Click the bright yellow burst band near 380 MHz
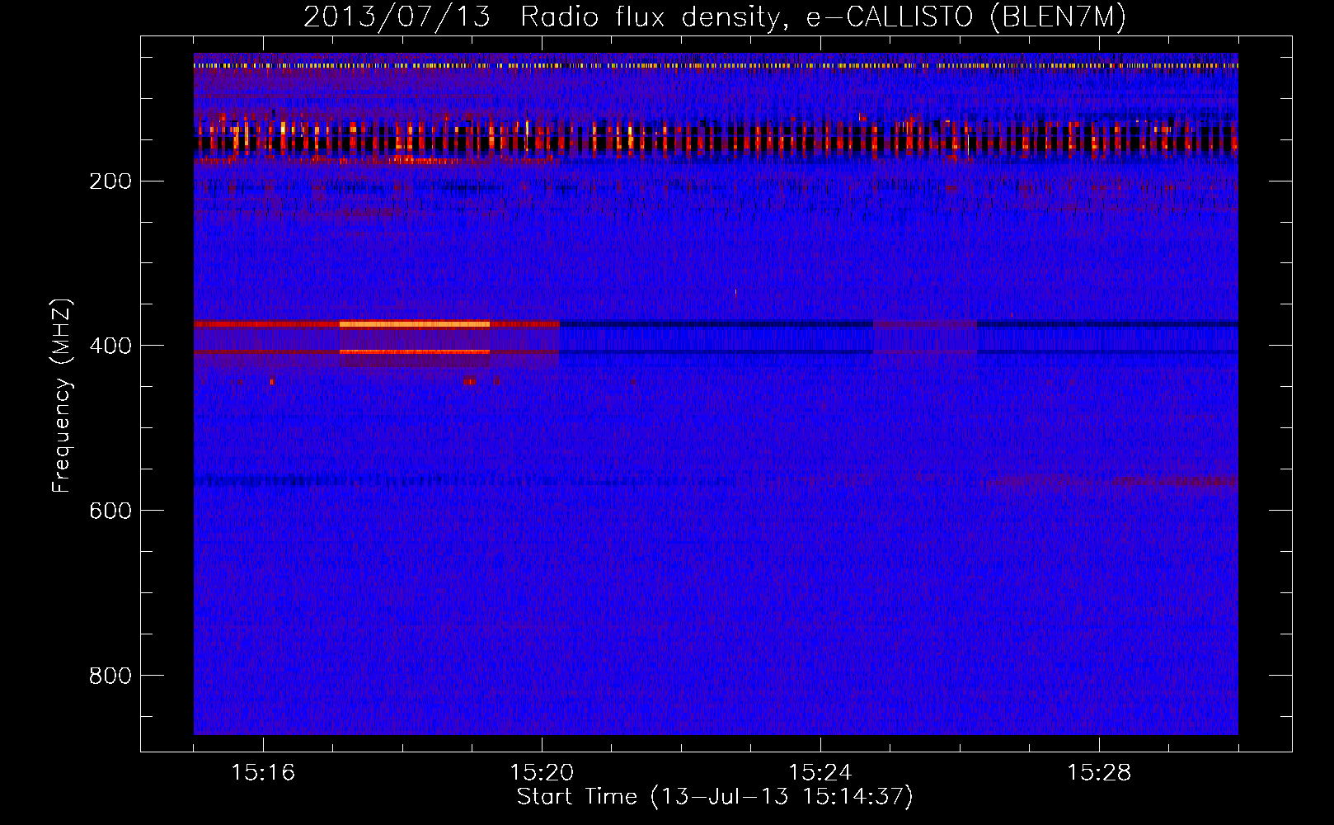1334x825 pixels. 415,324
